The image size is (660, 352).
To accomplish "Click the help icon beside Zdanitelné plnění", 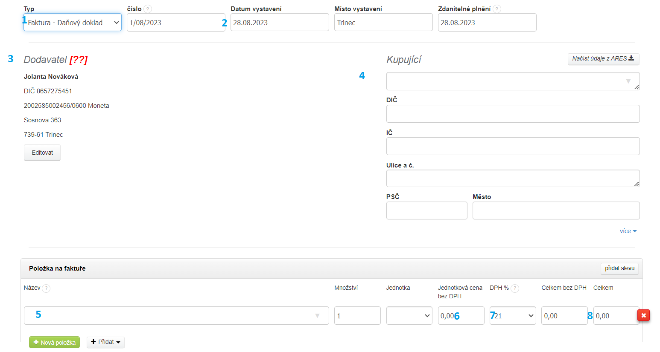I will (497, 9).
